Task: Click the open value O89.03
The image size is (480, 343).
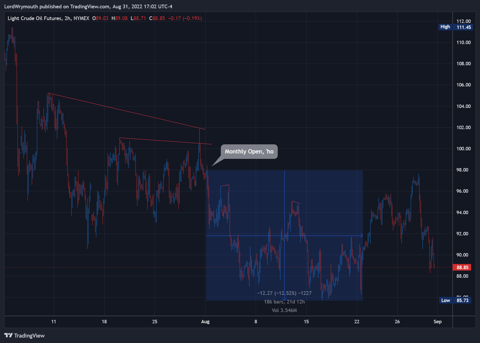Action: tap(100, 18)
